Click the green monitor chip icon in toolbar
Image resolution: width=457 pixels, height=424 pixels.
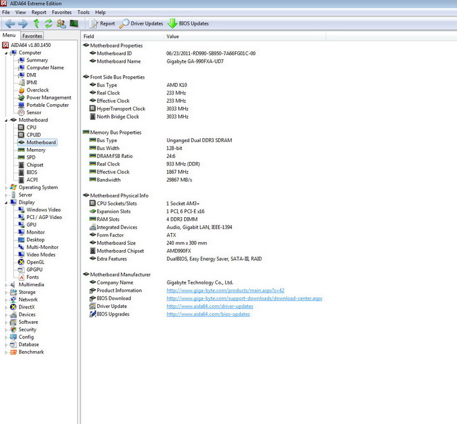pyautogui.click(x=74, y=23)
